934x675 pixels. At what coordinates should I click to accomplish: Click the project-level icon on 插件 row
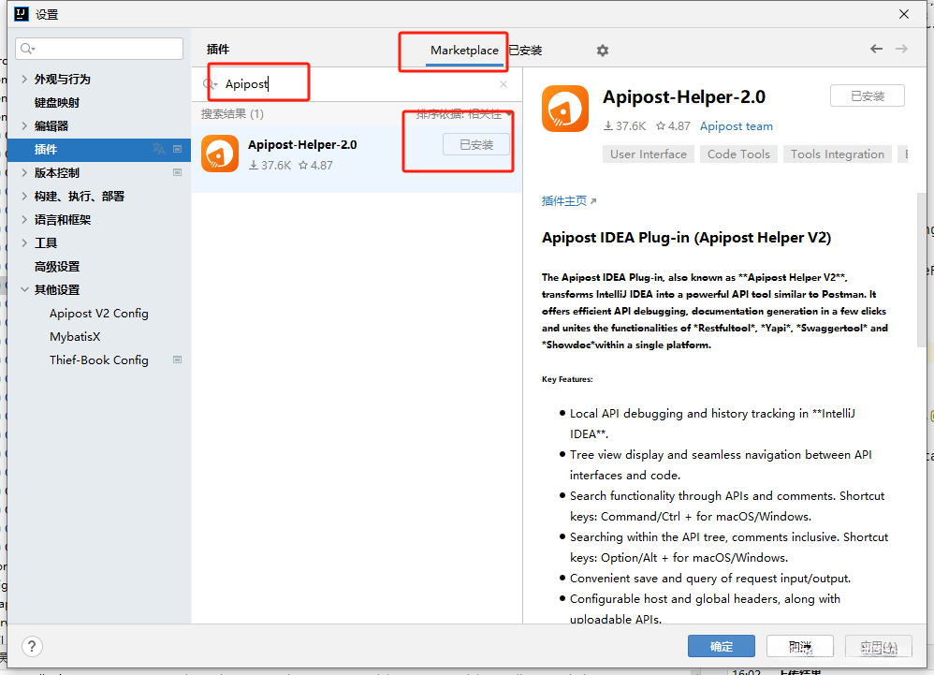click(x=177, y=149)
